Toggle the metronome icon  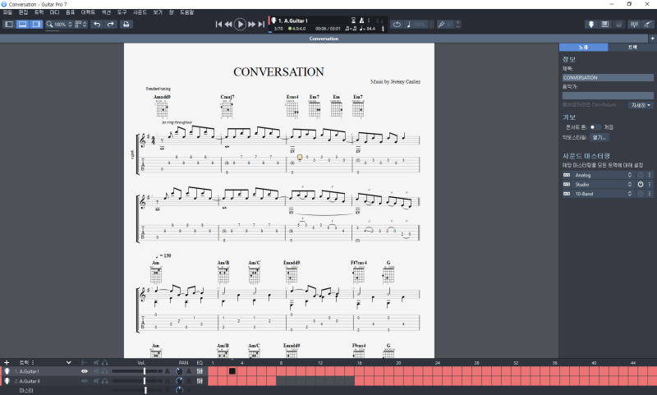click(x=361, y=20)
